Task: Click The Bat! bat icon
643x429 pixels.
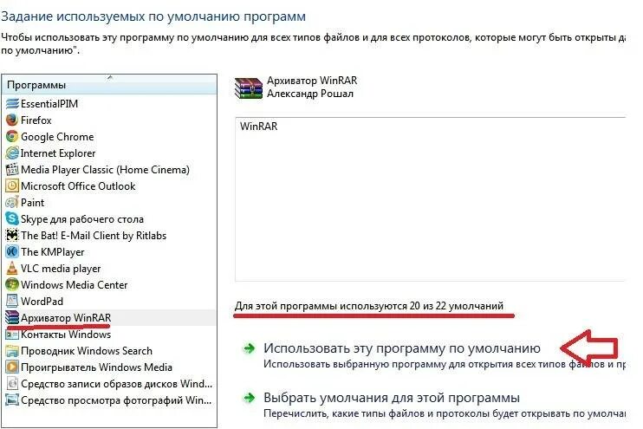Action: click(12, 236)
